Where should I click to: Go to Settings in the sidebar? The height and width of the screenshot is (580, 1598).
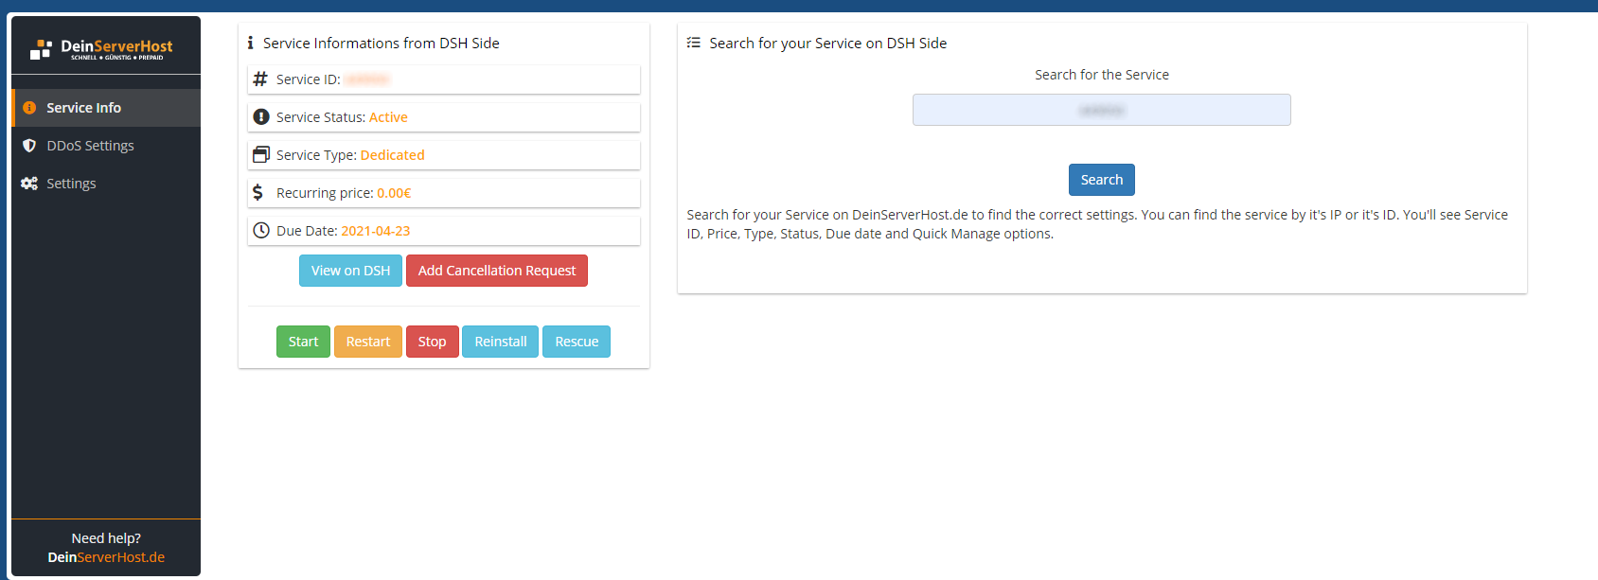pyautogui.click(x=71, y=184)
